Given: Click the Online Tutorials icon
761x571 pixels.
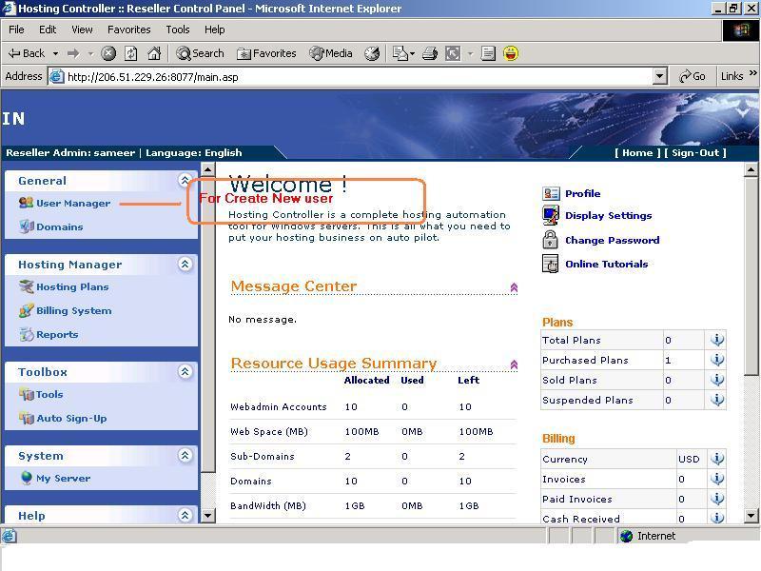Looking at the screenshot, I should 551,264.
